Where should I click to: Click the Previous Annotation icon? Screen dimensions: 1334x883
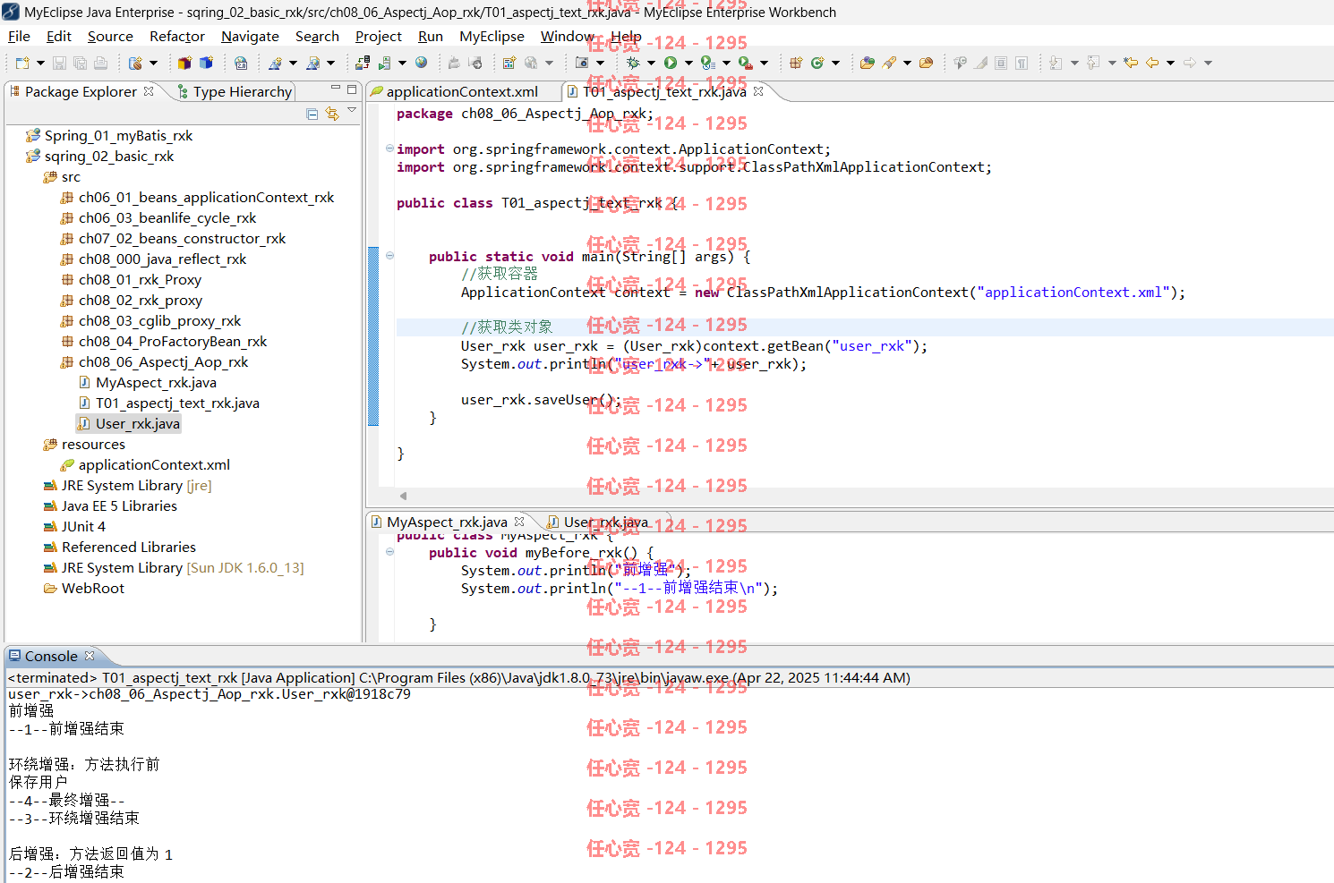(x=1094, y=63)
